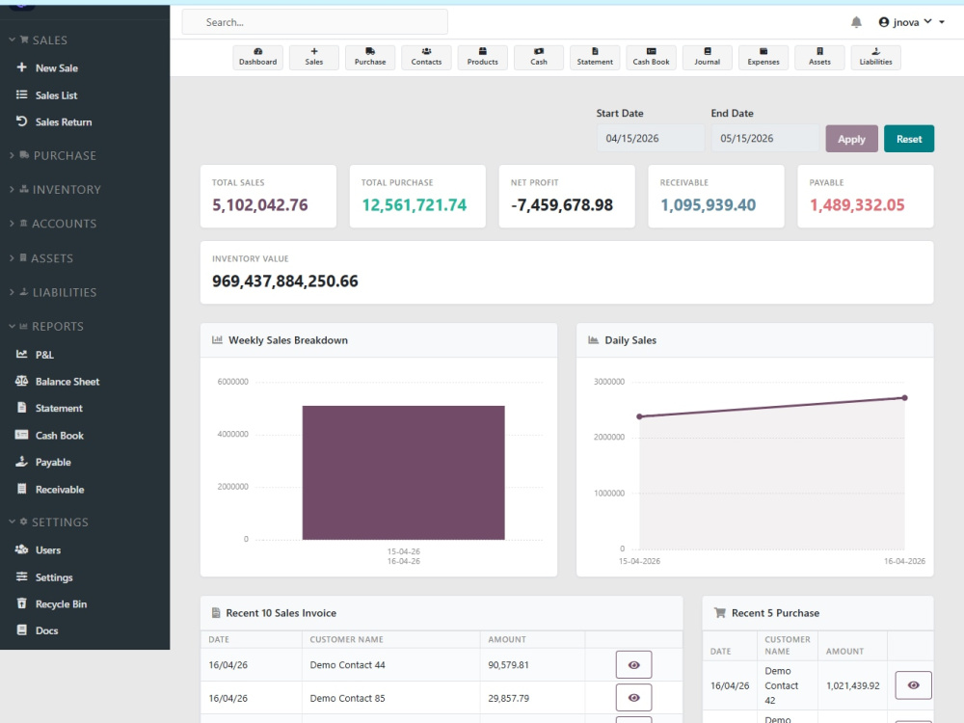
Task: Expand the ASSETS sidebar section
Action: tap(40, 258)
